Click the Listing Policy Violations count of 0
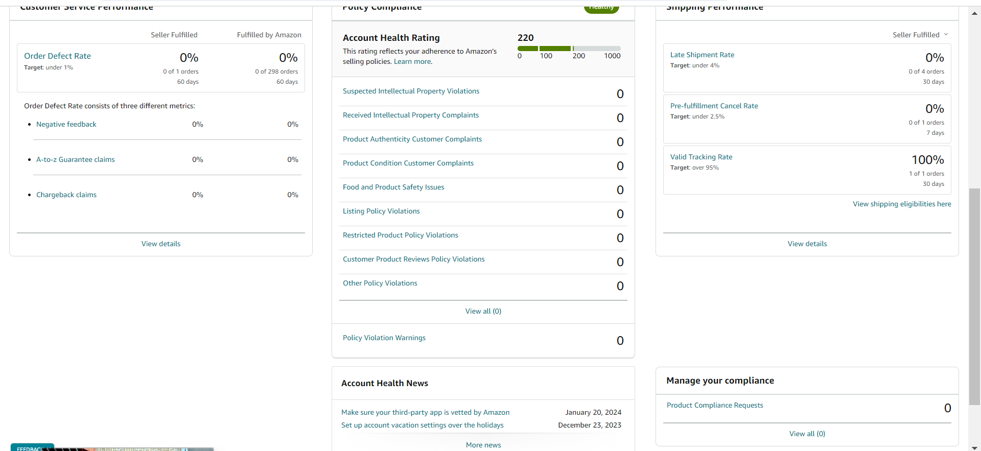Screen dimensions: 981x451 [620, 214]
